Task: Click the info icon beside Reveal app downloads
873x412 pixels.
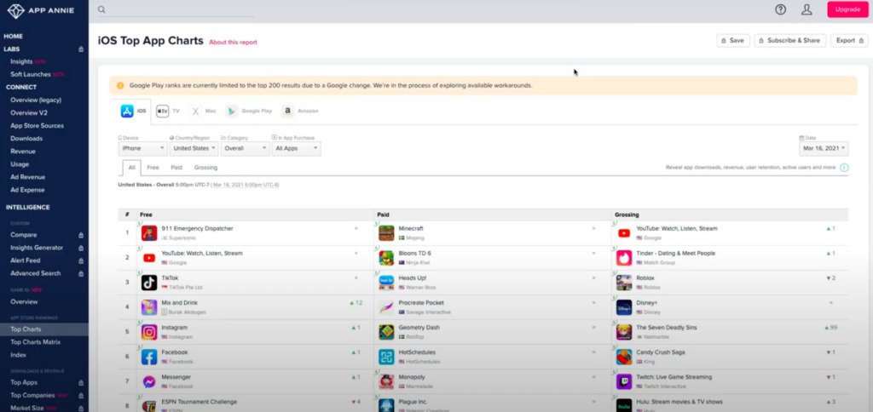Action: (844, 168)
